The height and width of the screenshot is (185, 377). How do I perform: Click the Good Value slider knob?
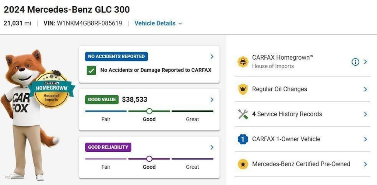pos(149,111)
